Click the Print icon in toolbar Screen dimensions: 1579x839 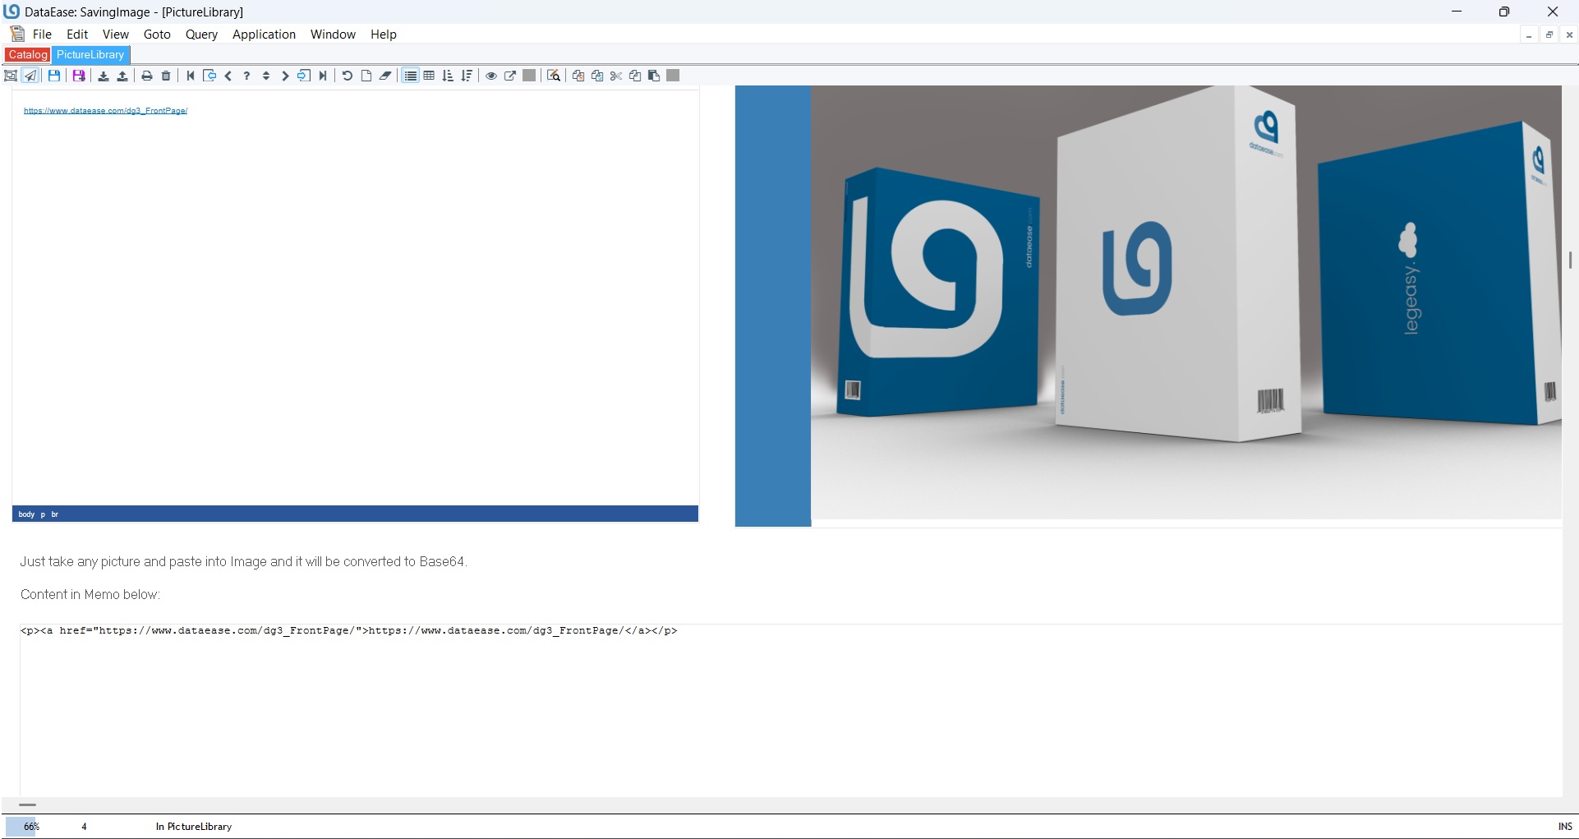pos(147,76)
